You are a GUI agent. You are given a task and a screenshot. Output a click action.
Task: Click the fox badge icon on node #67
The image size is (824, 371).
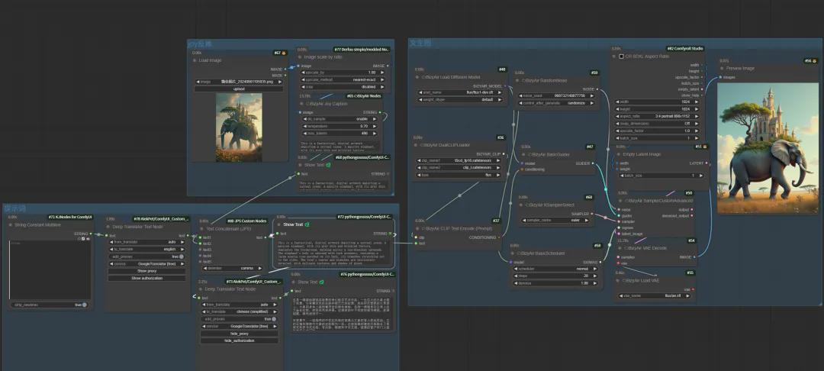[284, 53]
